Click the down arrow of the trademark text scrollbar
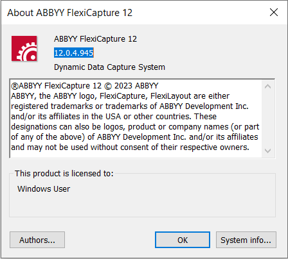The height and width of the screenshot is (259, 288). coord(267,151)
